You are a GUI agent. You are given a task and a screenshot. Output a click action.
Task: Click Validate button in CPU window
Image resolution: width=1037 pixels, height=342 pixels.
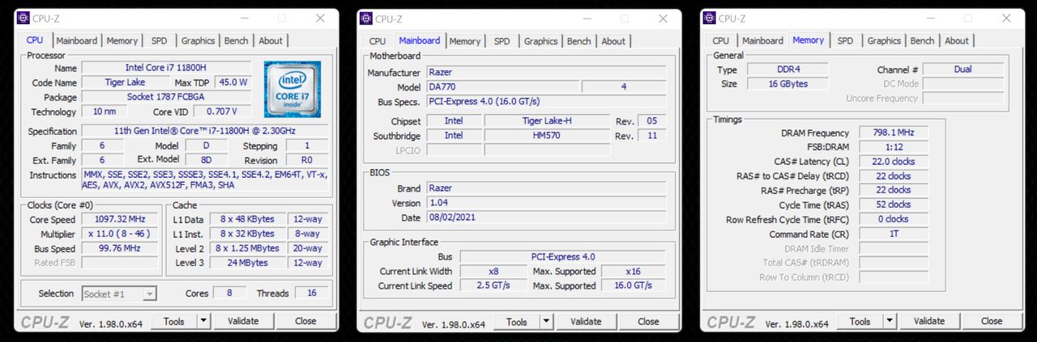[x=243, y=321]
